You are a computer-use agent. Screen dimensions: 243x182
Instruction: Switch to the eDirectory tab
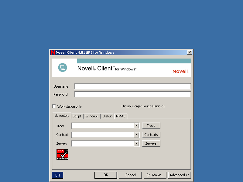62,116
